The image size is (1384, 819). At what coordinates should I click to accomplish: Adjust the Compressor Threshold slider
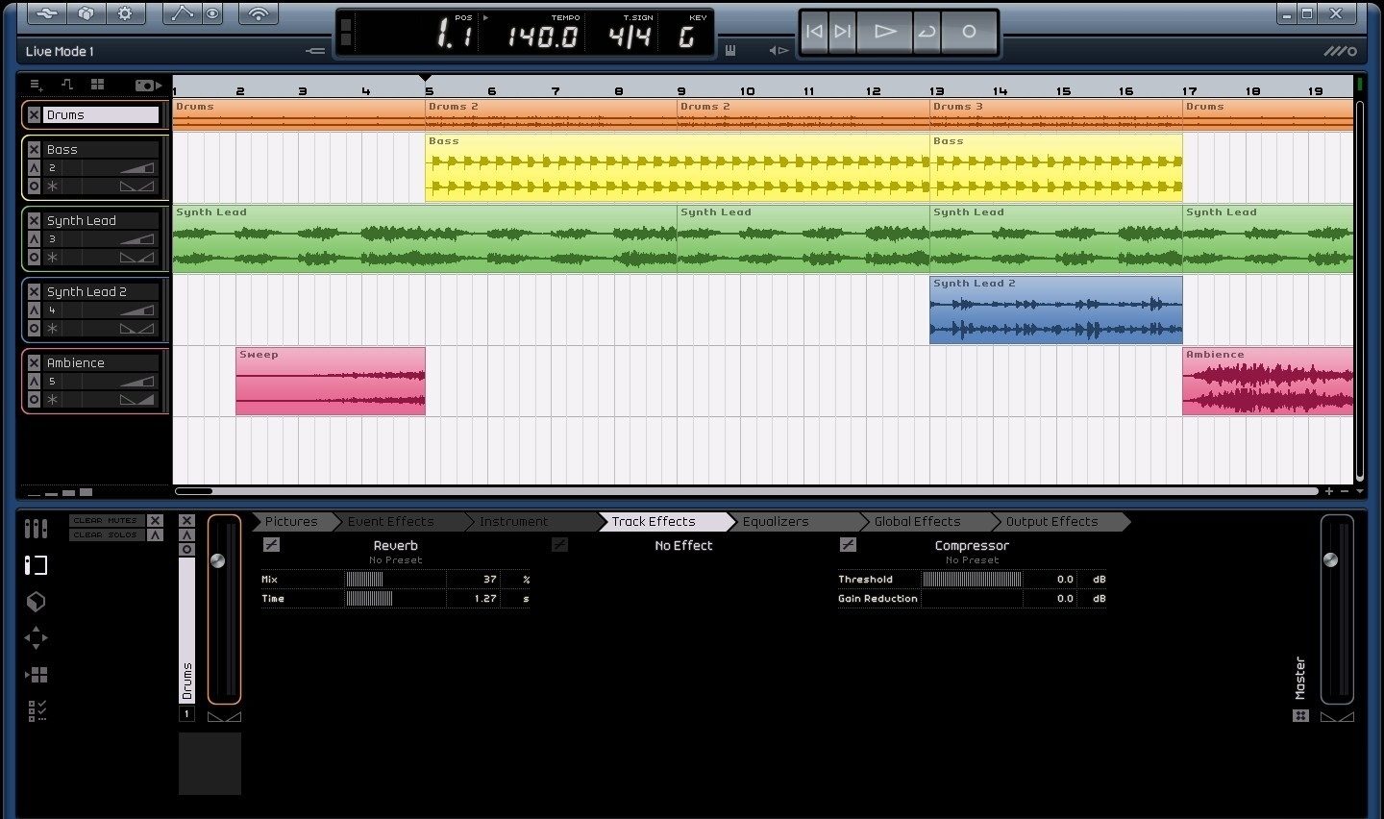[x=972, y=579]
